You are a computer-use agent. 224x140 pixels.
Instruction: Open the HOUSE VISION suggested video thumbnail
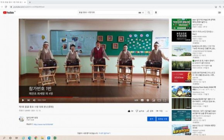coord(182,36)
